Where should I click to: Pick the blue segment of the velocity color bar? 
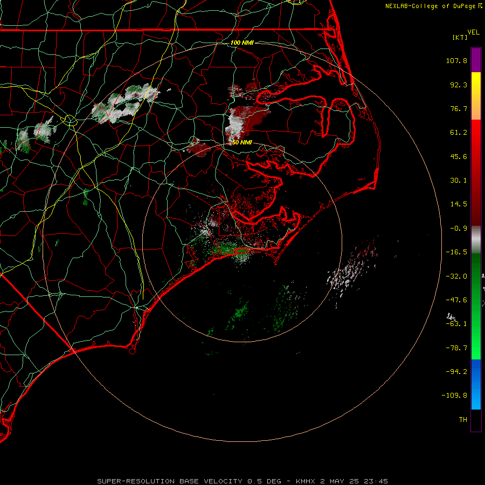[x=476, y=384]
